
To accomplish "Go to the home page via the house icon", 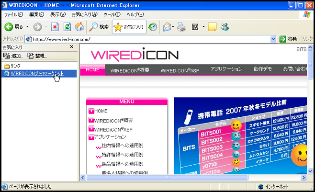I will pos(79,27).
